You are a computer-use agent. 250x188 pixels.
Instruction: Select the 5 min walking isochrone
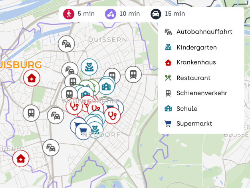point(79,14)
